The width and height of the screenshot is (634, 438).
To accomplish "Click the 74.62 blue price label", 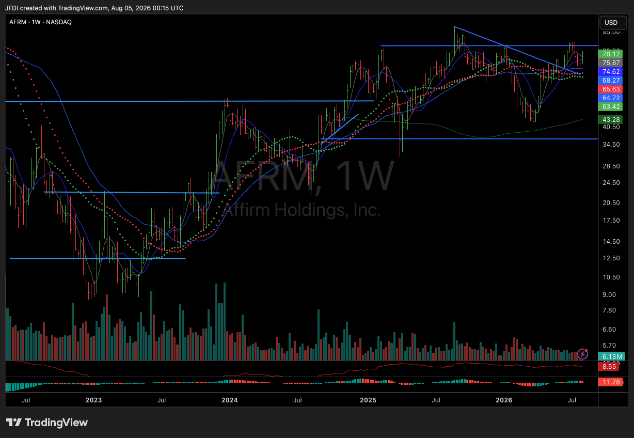I will pyautogui.click(x=611, y=71).
